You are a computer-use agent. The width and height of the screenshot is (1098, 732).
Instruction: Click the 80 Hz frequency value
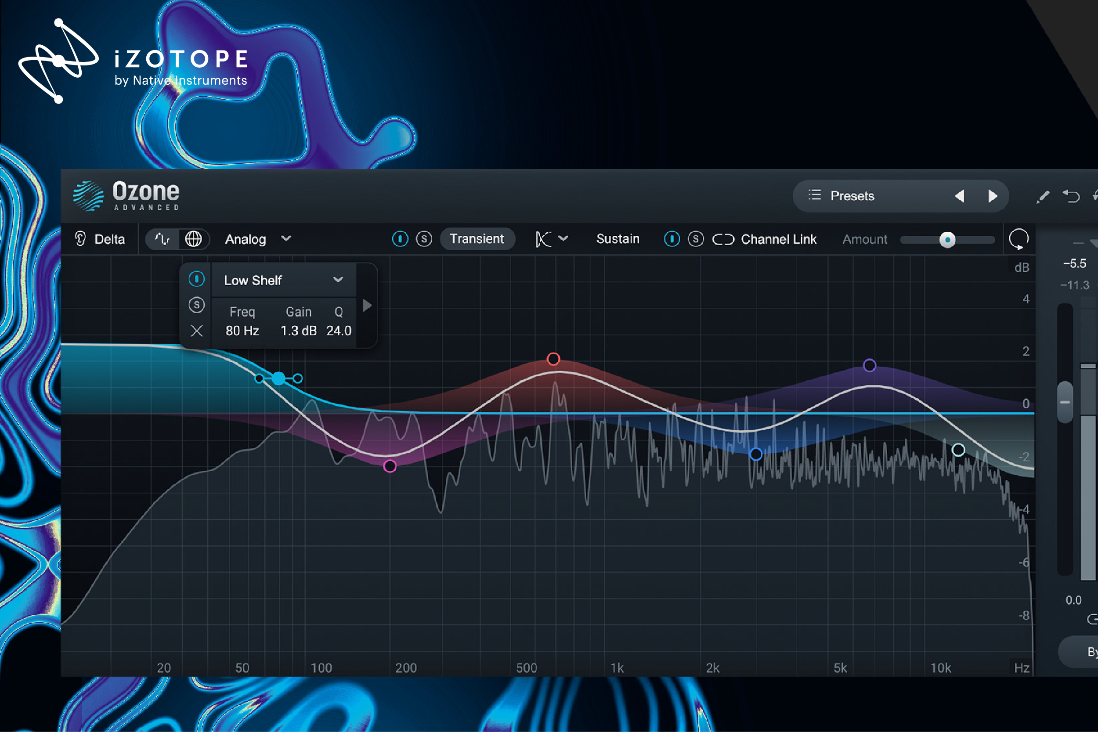click(x=242, y=331)
